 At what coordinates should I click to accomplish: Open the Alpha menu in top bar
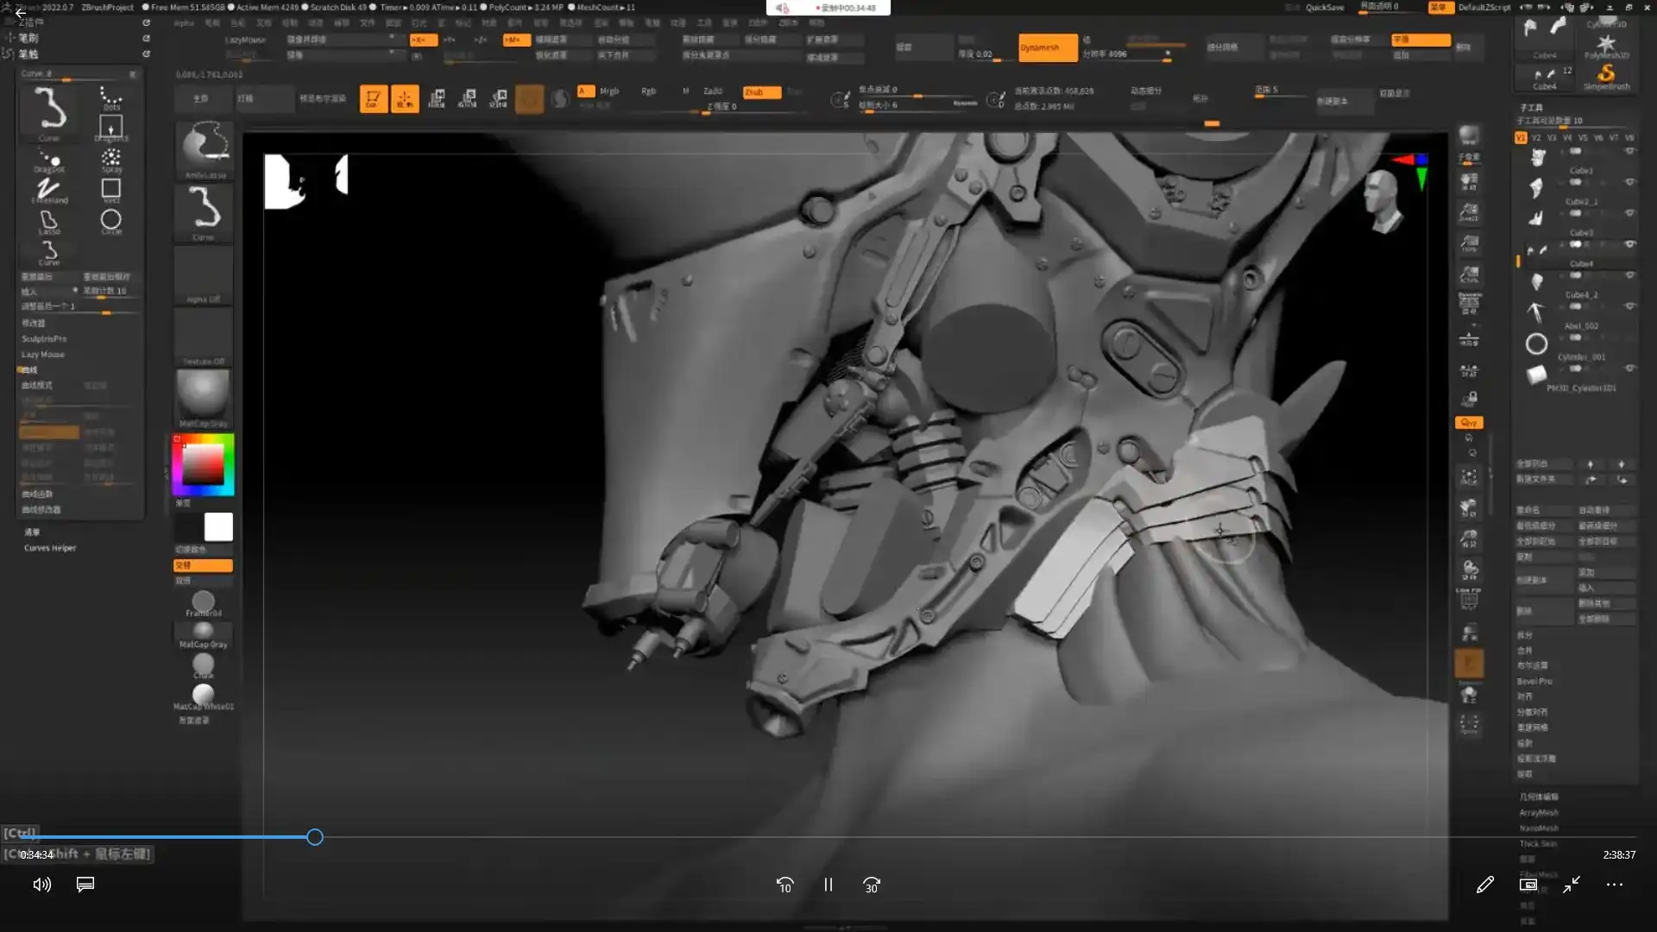pyautogui.click(x=184, y=23)
